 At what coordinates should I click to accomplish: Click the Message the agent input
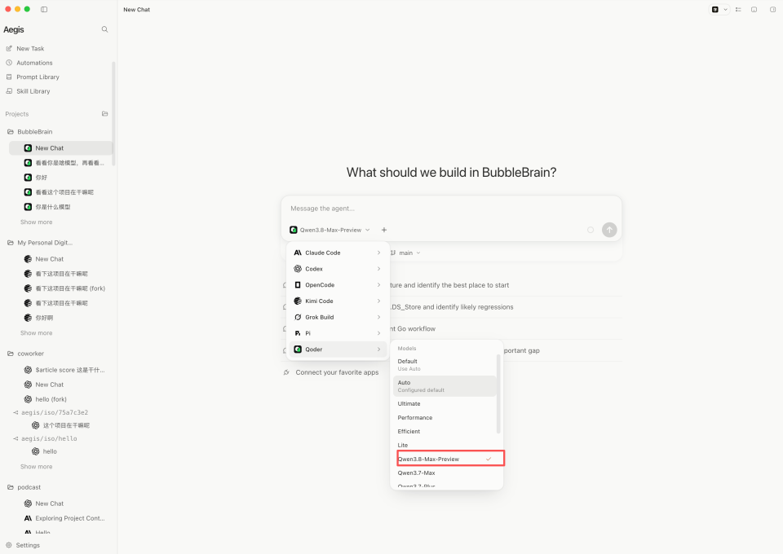(451, 209)
